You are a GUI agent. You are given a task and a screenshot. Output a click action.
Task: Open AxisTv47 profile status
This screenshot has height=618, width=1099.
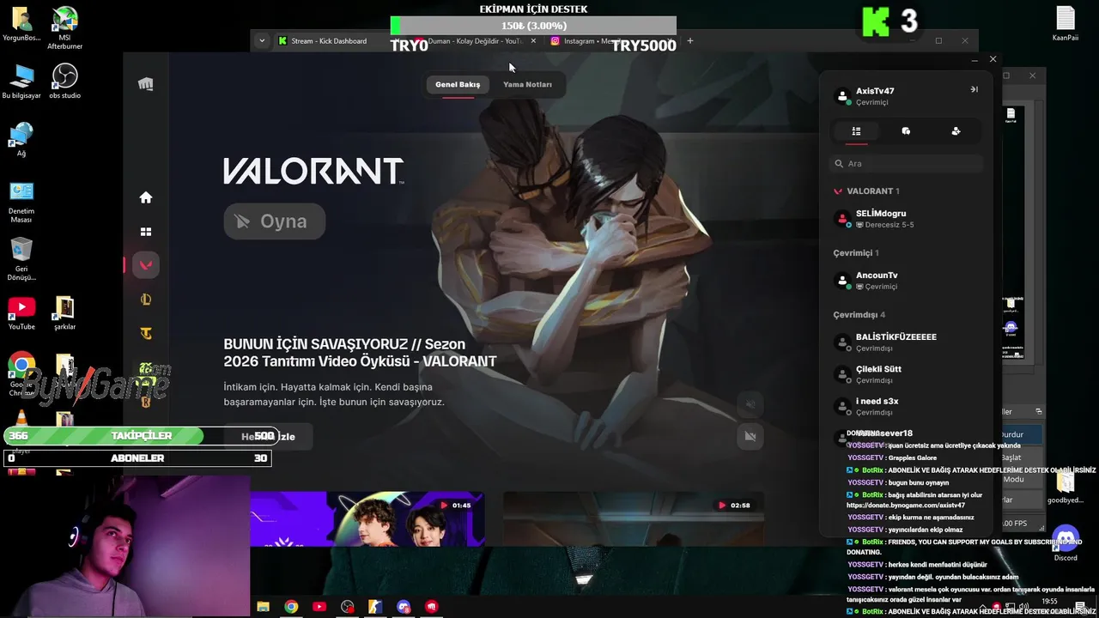point(876,96)
